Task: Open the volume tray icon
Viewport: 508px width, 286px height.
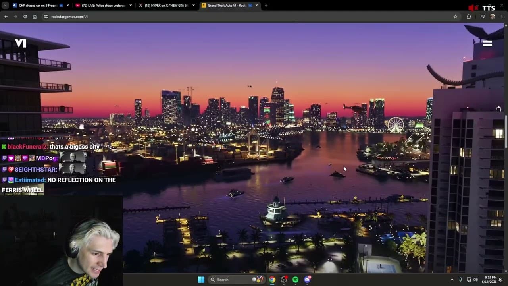Action: [x=475, y=280]
